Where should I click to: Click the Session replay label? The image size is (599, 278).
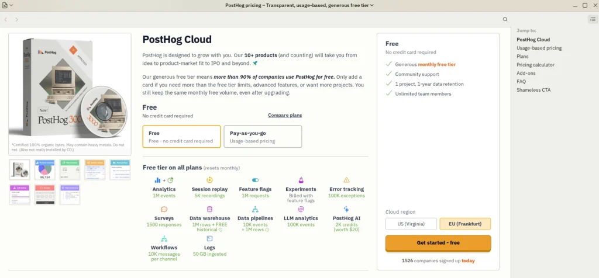pyautogui.click(x=210, y=189)
